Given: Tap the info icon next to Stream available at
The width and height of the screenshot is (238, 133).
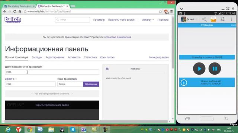Looking at the screenshot, I should [x=184, y=82].
